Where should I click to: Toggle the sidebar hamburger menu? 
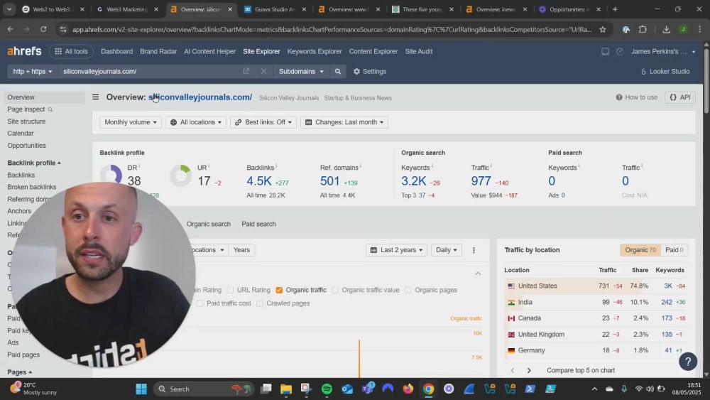(96, 97)
